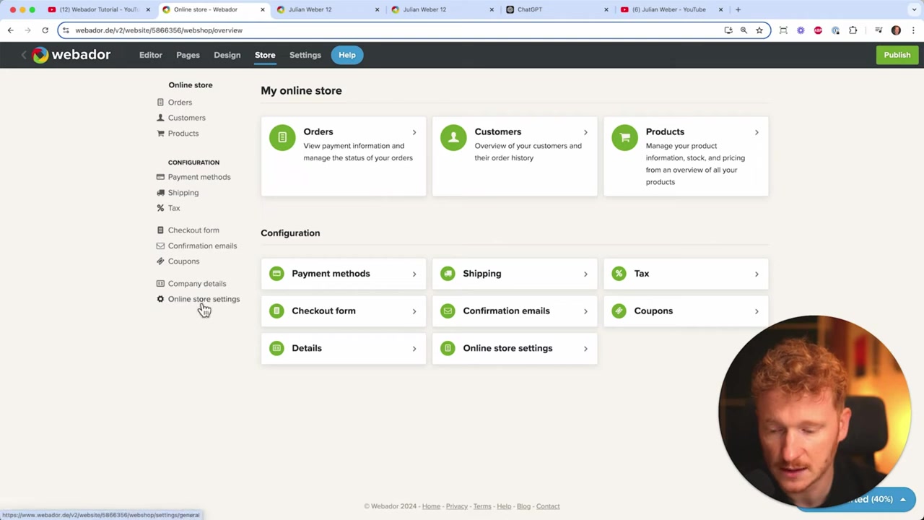
Task: Click the green Orders card icon
Action: (282, 137)
